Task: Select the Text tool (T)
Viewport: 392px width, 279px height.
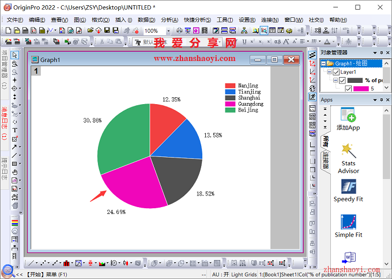Action: pos(15,130)
